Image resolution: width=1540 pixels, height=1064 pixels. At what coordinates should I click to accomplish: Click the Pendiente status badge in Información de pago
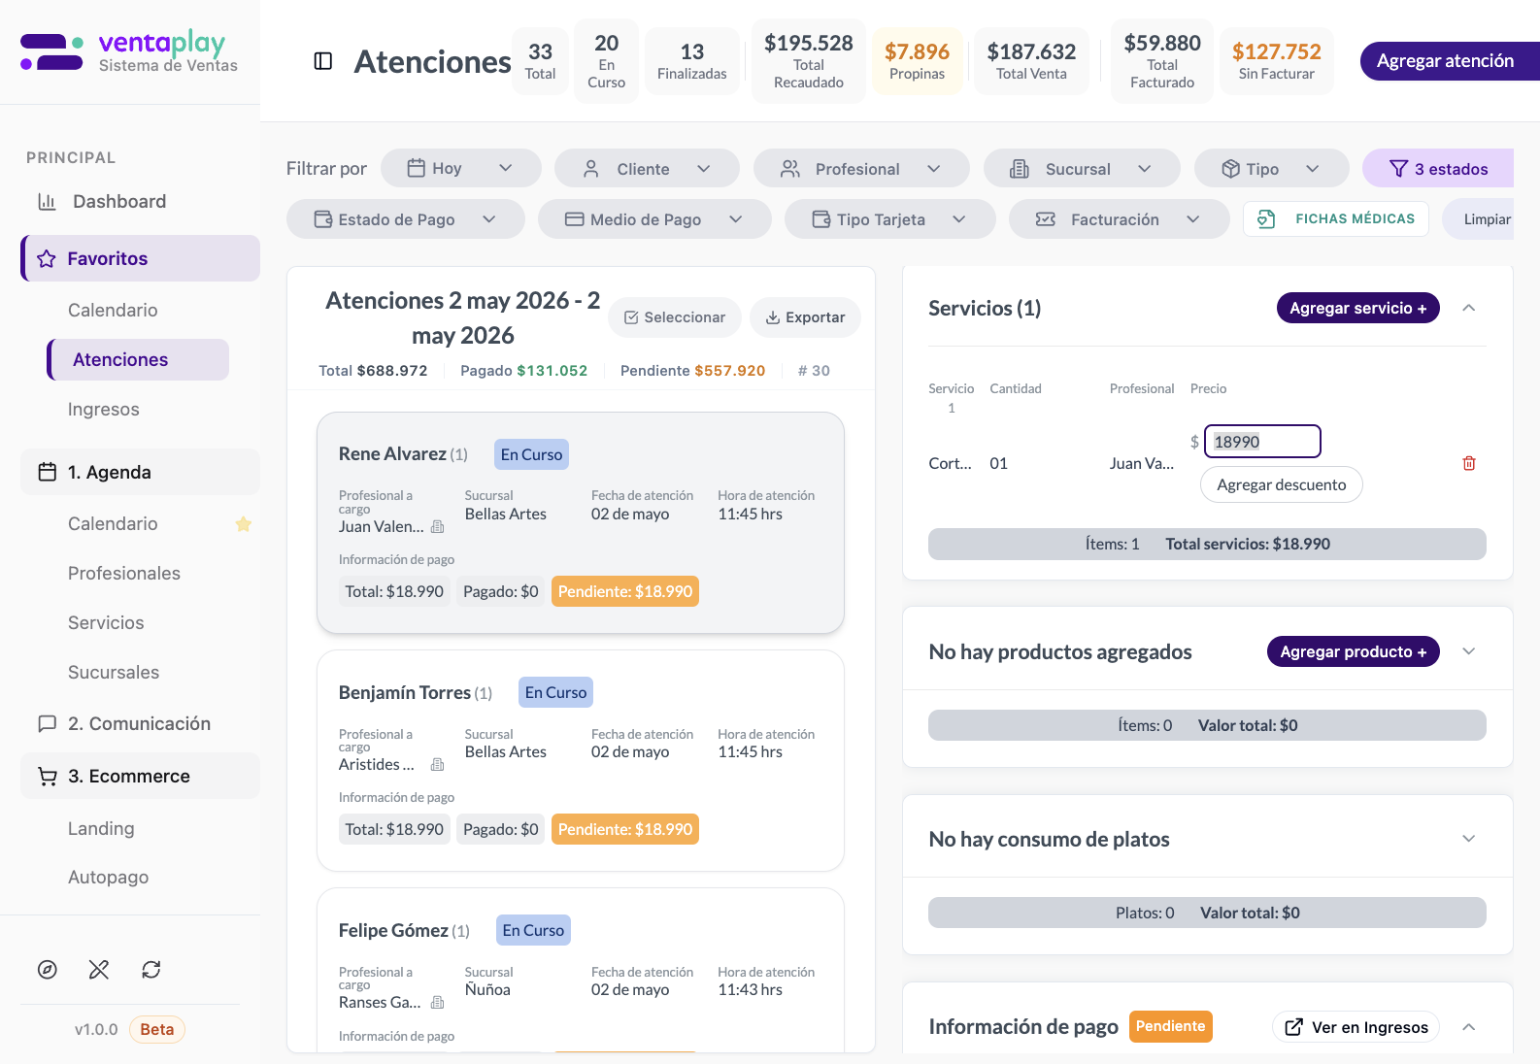pos(1171,1026)
